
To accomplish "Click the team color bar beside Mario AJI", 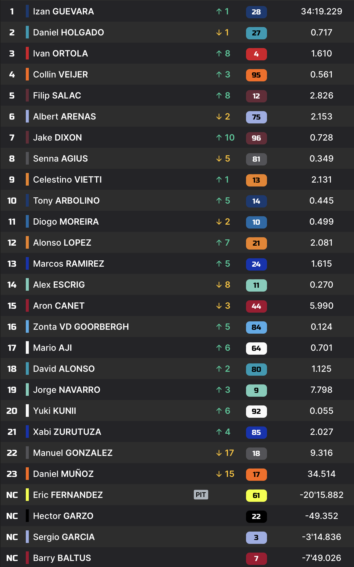I will pyautogui.click(x=27, y=347).
